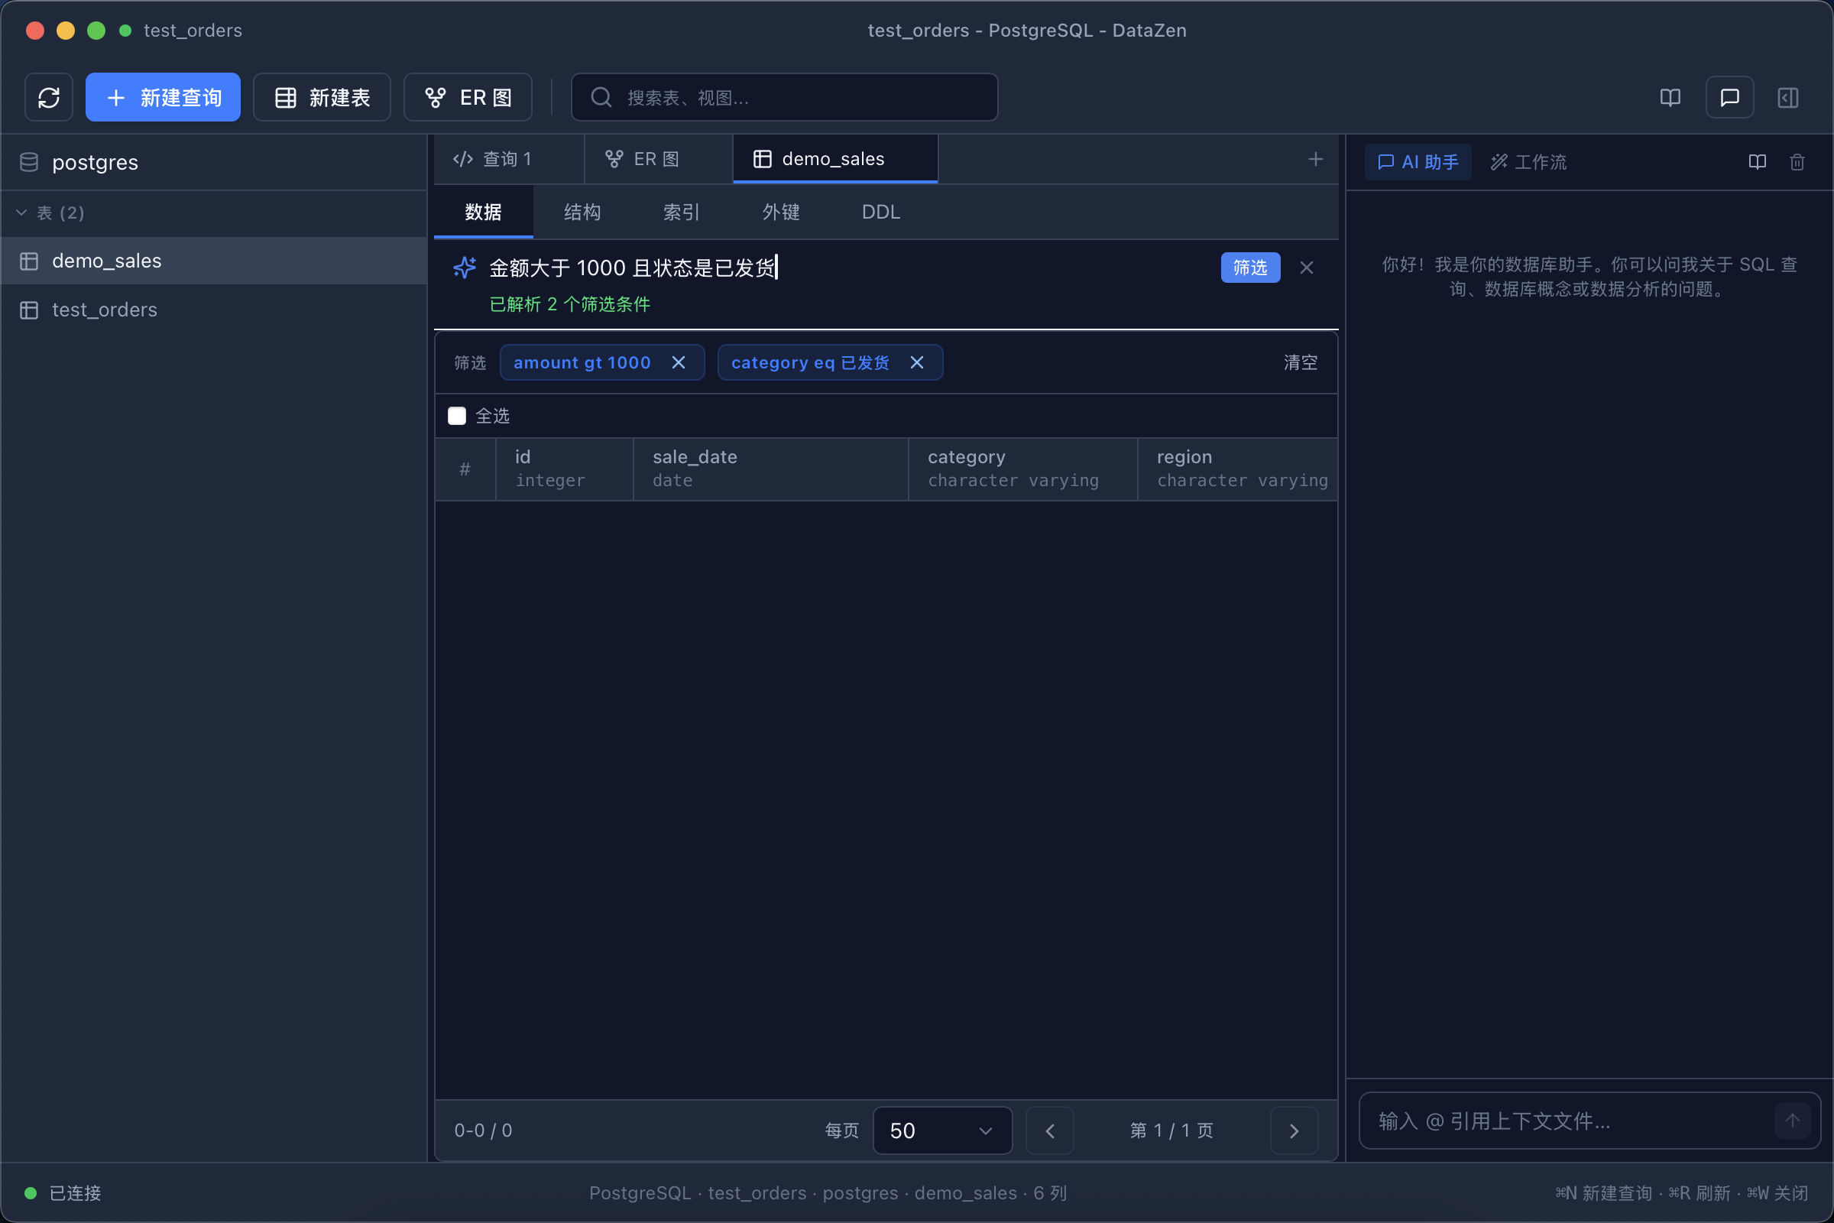
Task: Select the 数据 sub-tab
Action: [x=484, y=212]
